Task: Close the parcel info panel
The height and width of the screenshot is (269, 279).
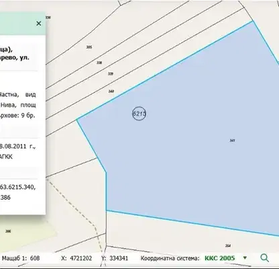Action: point(39,24)
